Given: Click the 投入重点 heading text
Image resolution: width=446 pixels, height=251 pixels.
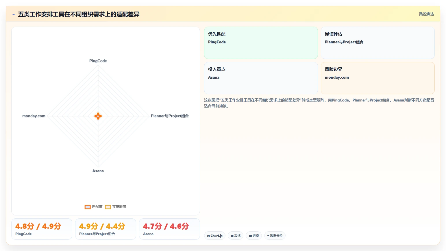Looking at the screenshot, I should (x=217, y=69).
